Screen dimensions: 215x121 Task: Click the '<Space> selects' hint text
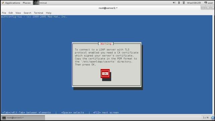[x=73, y=113]
